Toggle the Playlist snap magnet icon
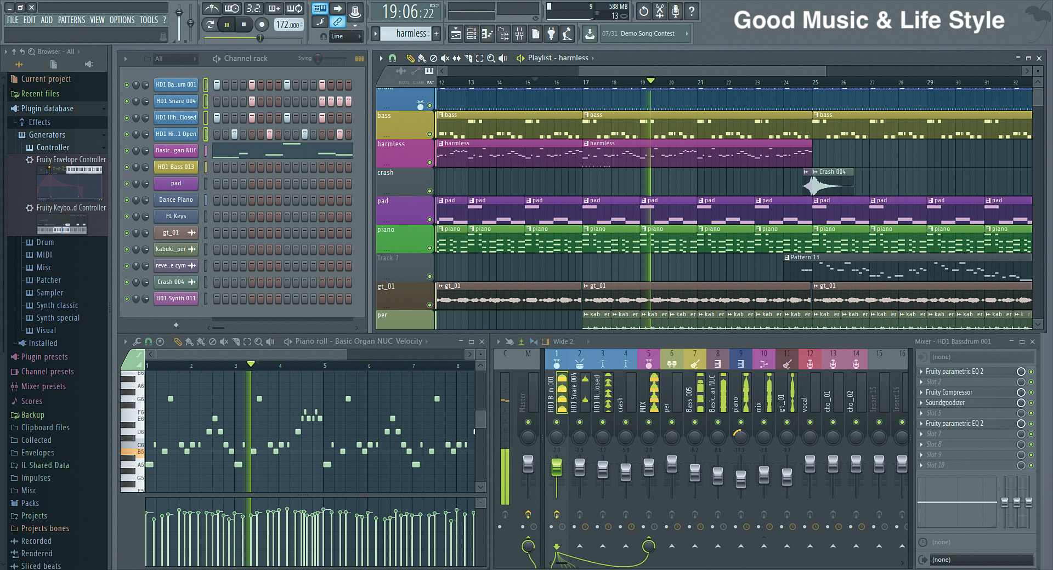Image resolution: width=1053 pixels, height=570 pixels. (x=392, y=58)
